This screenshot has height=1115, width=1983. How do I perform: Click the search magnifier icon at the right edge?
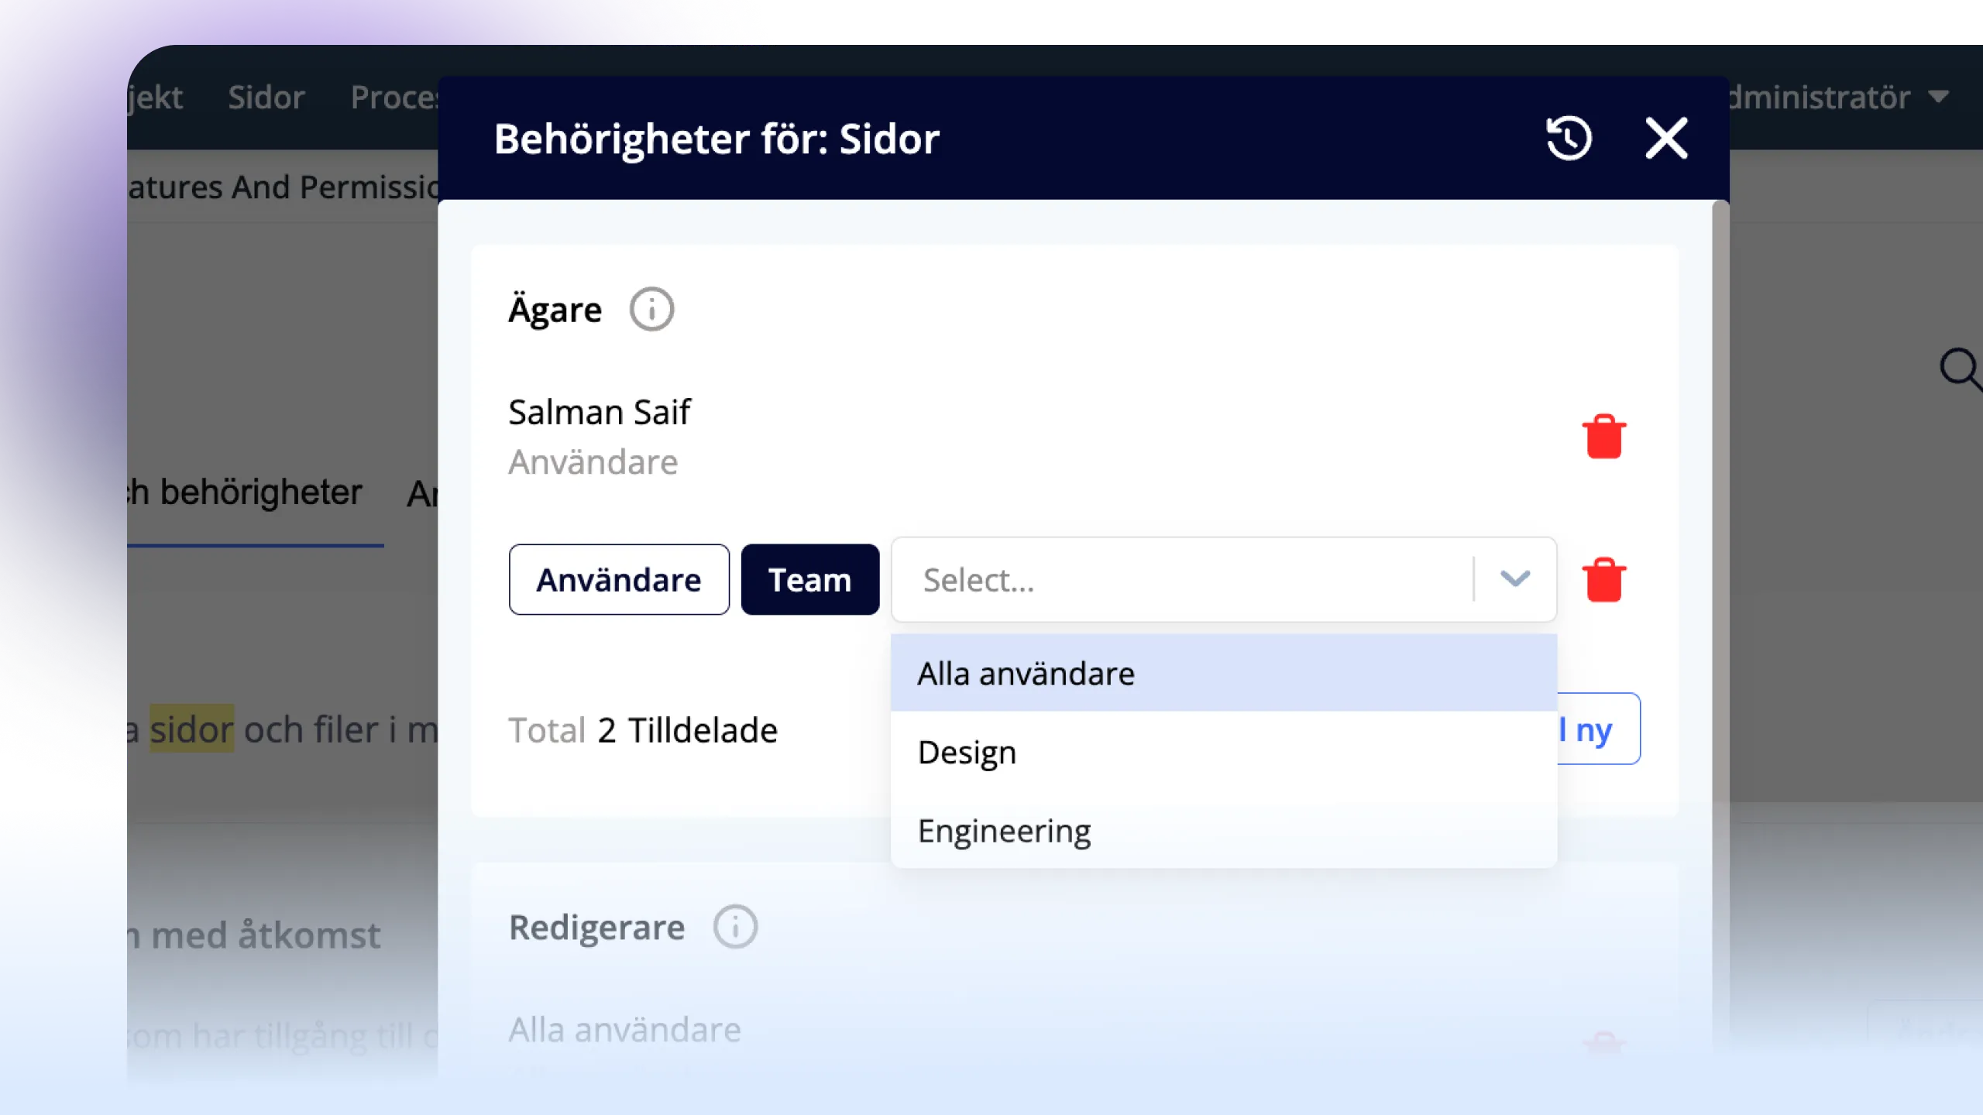coord(1961,369)
